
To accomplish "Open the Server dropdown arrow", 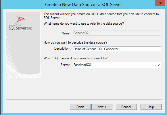I will click(x=159, y=65).
